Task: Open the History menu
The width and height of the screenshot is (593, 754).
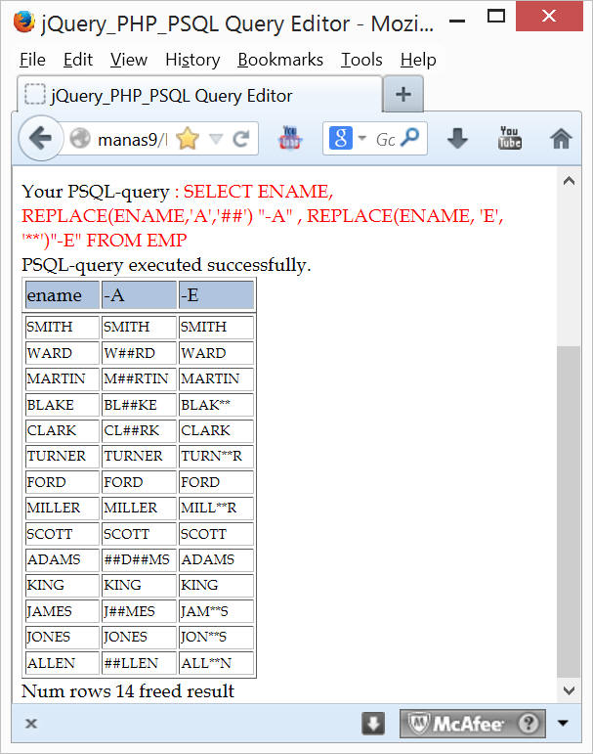Action: click(192, 60)
